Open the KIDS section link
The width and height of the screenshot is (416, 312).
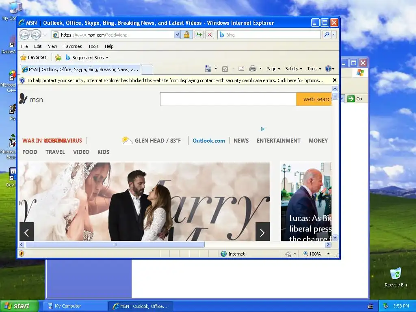tap(103, 152)
